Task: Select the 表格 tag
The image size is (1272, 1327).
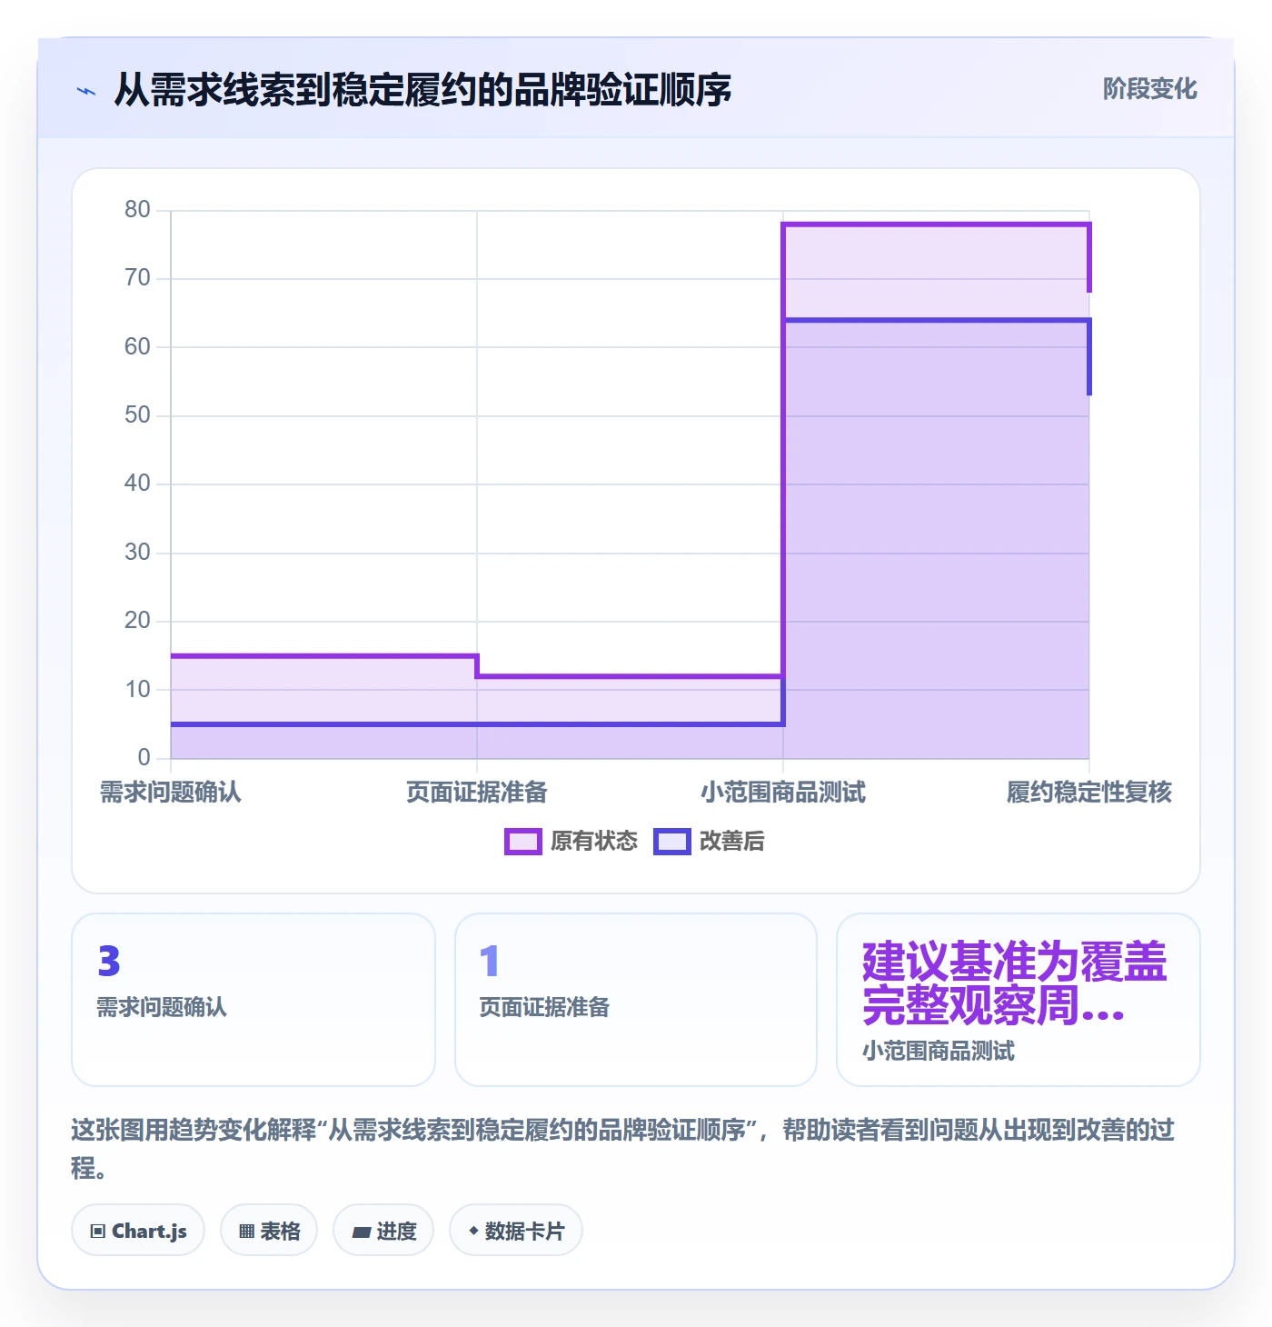Action: pos(269,1231)
